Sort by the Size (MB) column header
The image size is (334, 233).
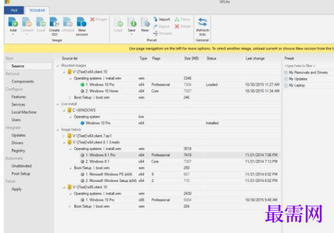(x=191, y=58)
